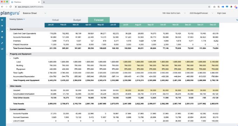Open the Balance Sheet report dropdown
238x126 pixels.
[34, 13]
